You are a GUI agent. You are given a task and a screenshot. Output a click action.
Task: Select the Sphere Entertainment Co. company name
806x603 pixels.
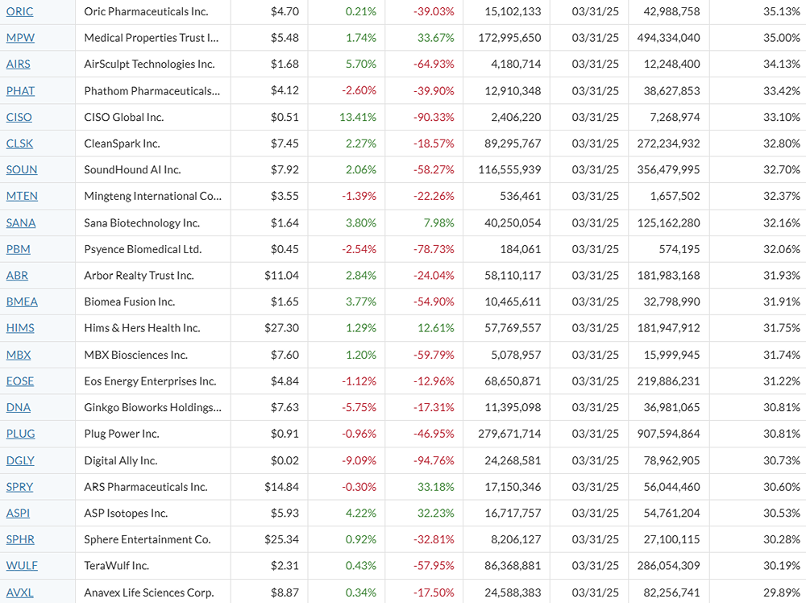click(147, 539)
